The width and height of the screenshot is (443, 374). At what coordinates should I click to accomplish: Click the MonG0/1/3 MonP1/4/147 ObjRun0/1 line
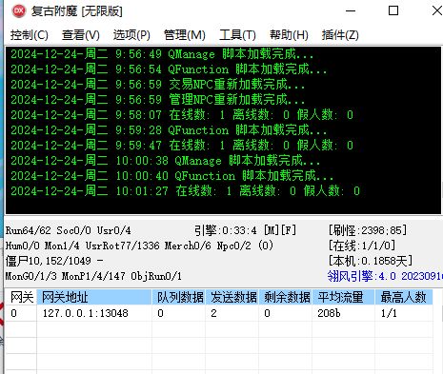[x=93, y=276]
